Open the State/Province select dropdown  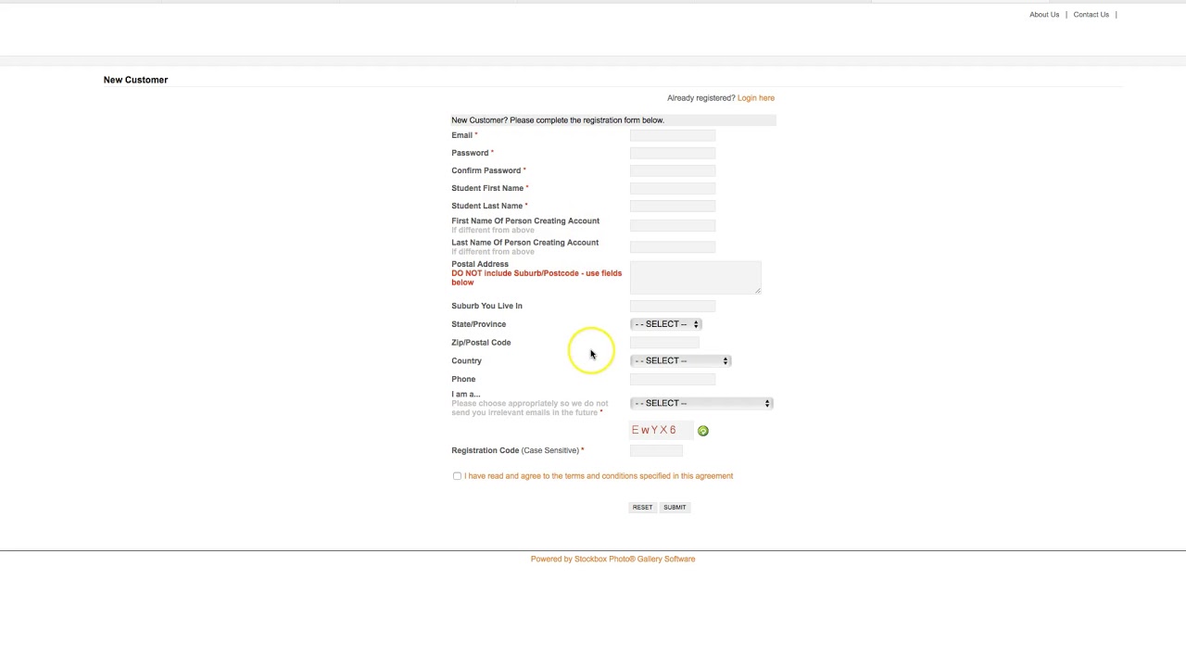[666, 324]
